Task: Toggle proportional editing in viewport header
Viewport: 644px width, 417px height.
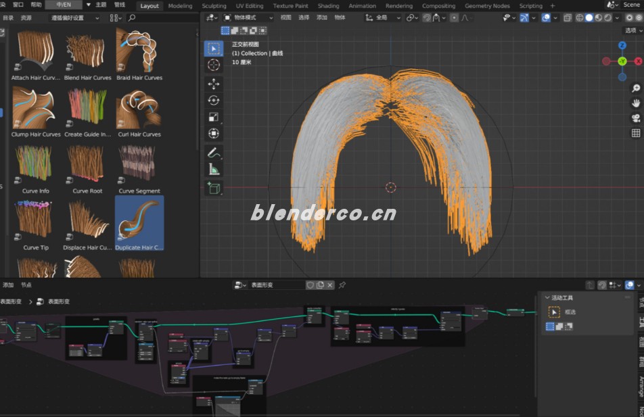Action: point(454,18)
